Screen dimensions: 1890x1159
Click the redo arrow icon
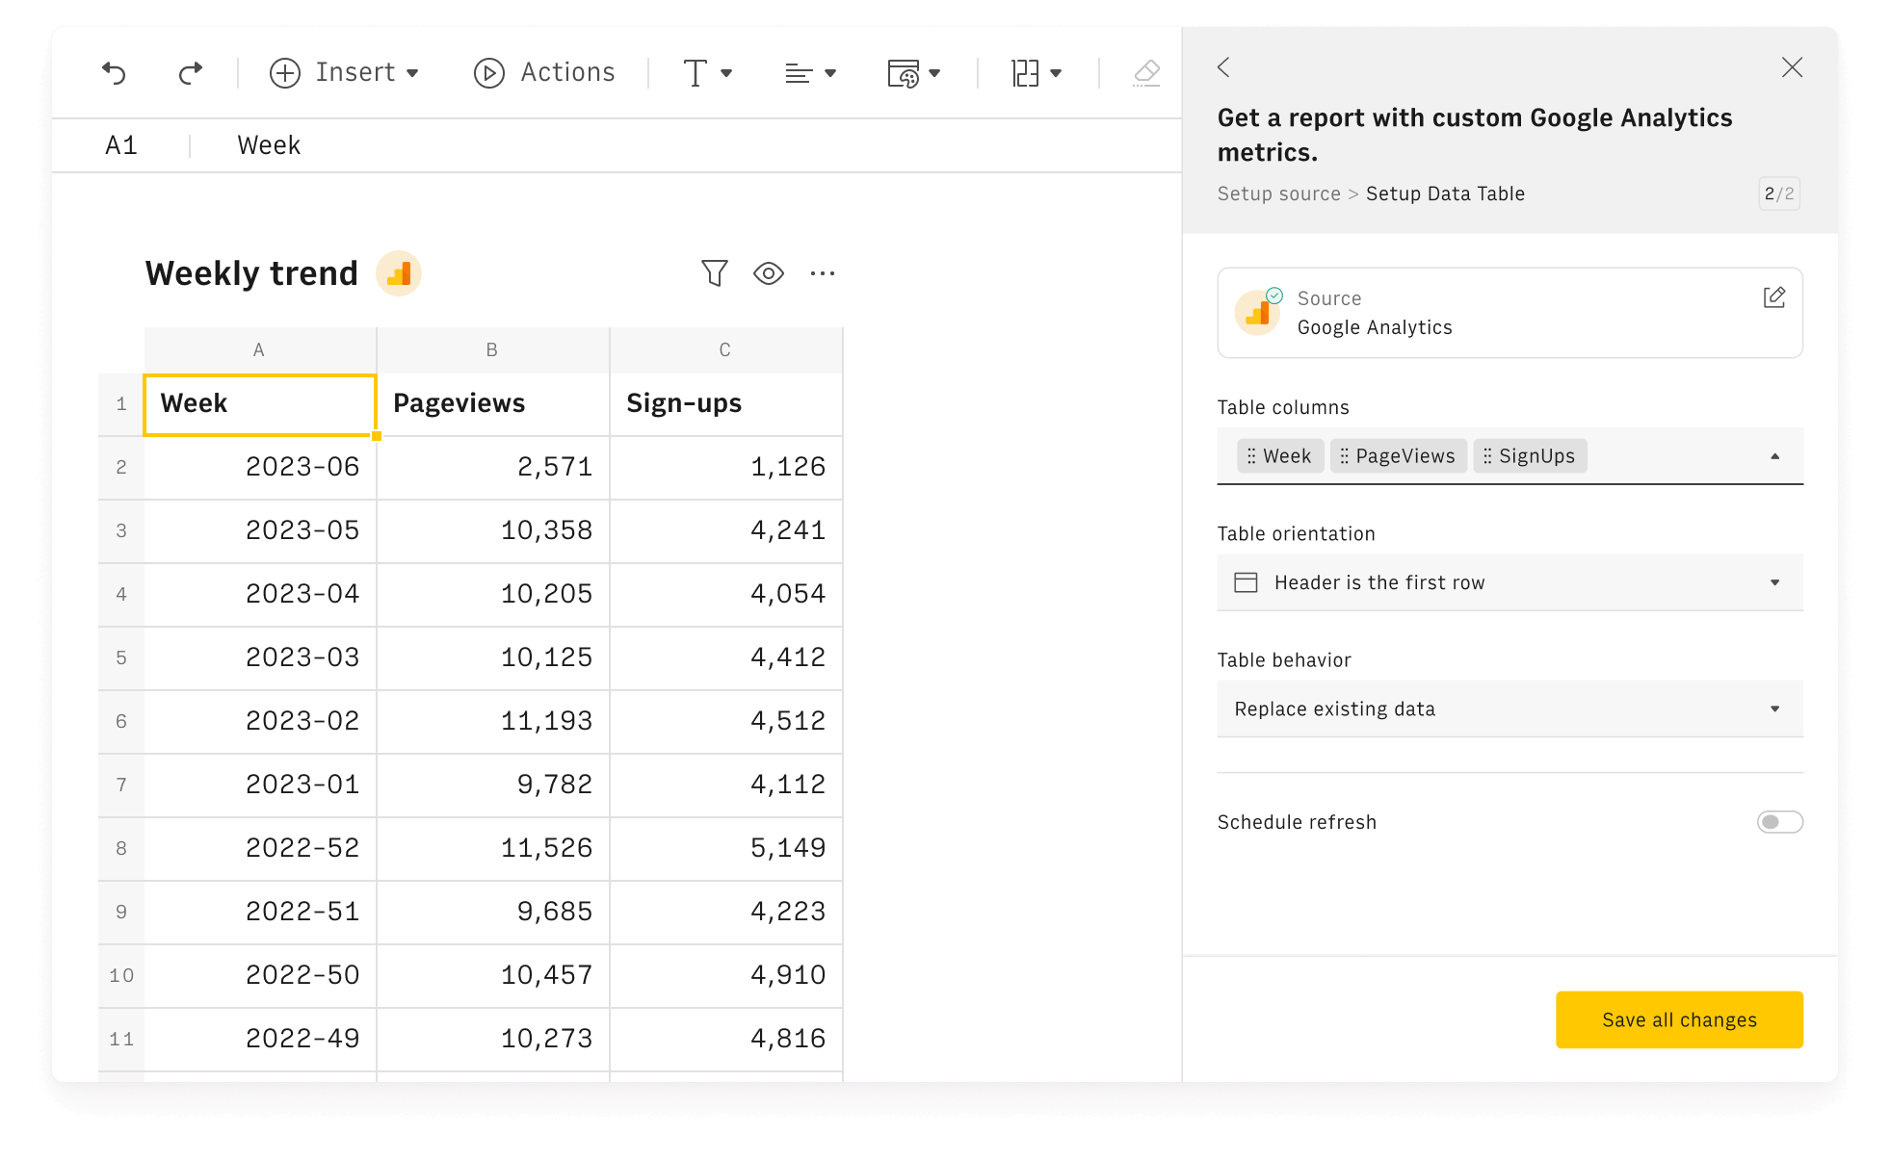pos(189,73)
